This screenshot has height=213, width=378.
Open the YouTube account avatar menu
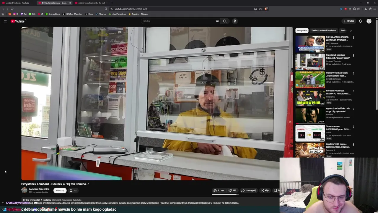[x=369, y=21]
